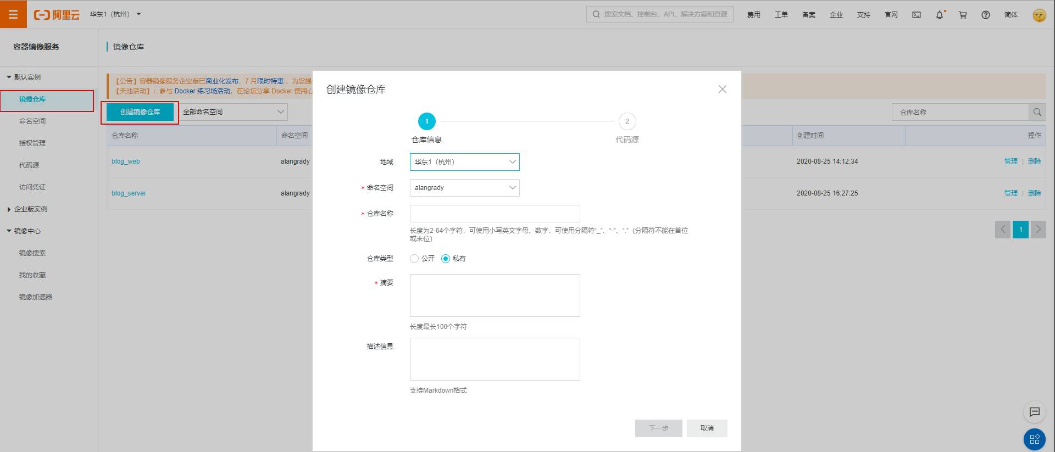The width and height of the screenshot is (1055, 452).
Task: Click the 取消 button
Action: (x=707, y=428)
